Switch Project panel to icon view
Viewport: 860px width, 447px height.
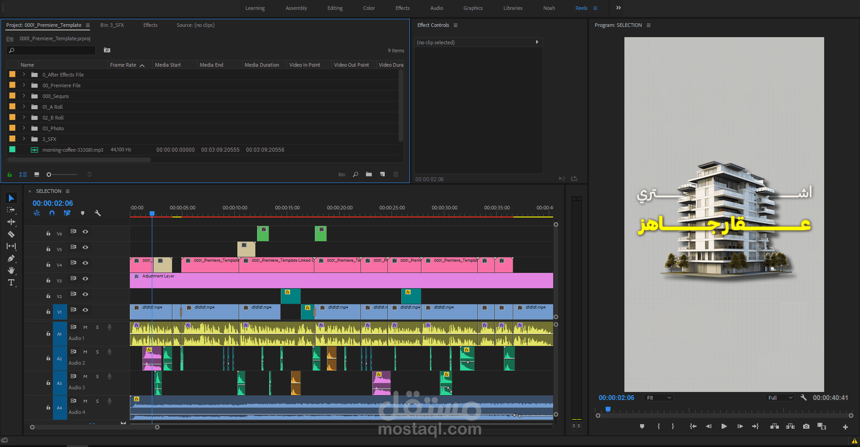[37, 174]
